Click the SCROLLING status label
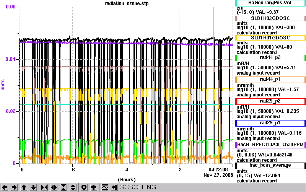This screenshot has width=306, height=192. [x=138, y=187]
